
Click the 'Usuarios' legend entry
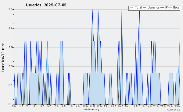(153, 7)
